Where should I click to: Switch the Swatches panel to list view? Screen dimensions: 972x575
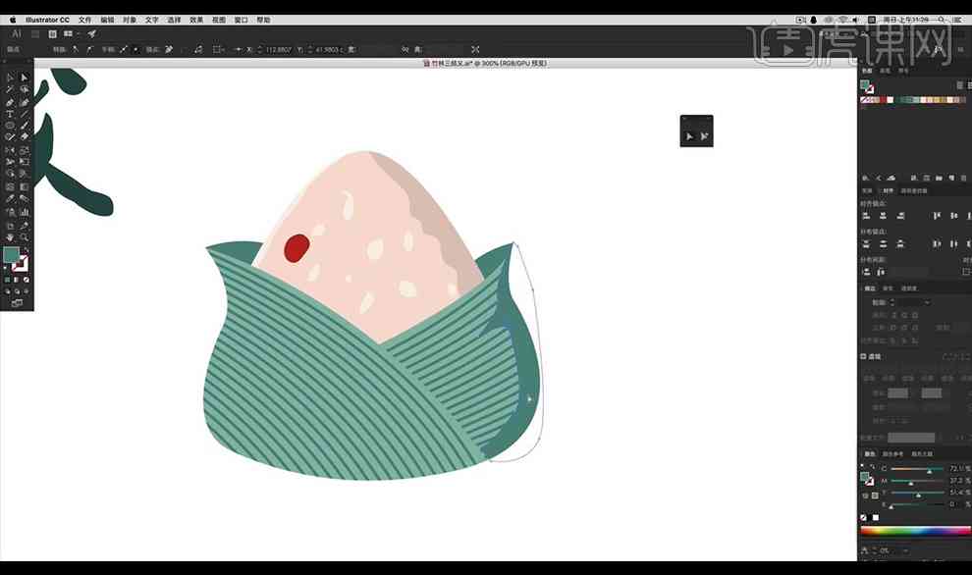pyautogui.click(x=960, y=85)
